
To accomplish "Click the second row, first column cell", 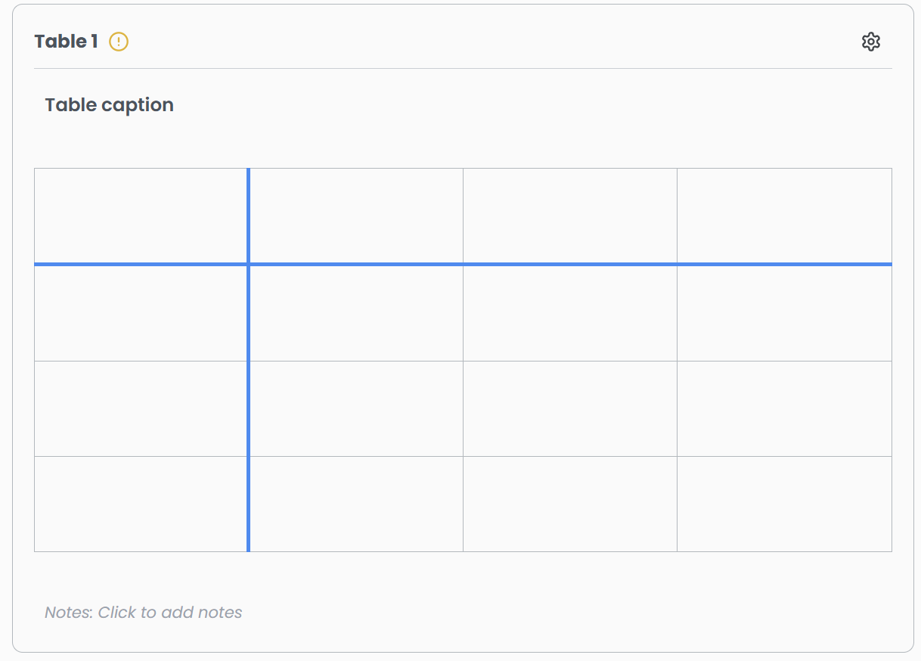I will [141, 313].
